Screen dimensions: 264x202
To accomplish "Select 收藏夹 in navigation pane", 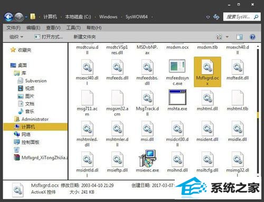I will point(21,50).
